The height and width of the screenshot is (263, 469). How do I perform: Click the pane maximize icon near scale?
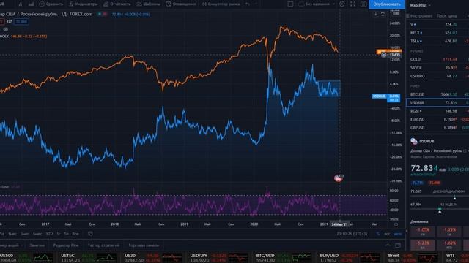[x=383, y=14]
